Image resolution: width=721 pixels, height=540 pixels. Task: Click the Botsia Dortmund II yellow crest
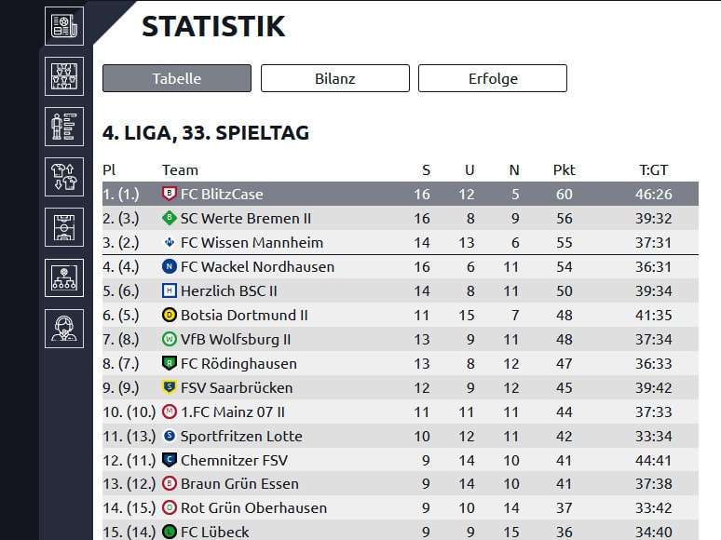coord(169,315)
